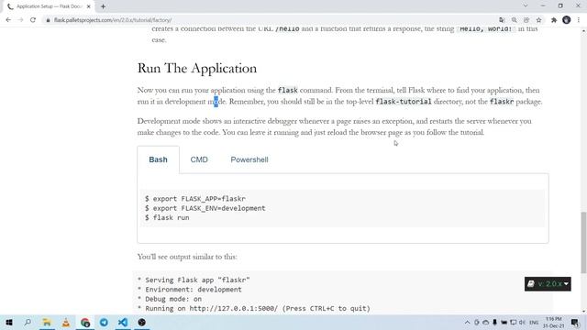
Task: Switch to the Powershell code tab
Action: [249, 159]
